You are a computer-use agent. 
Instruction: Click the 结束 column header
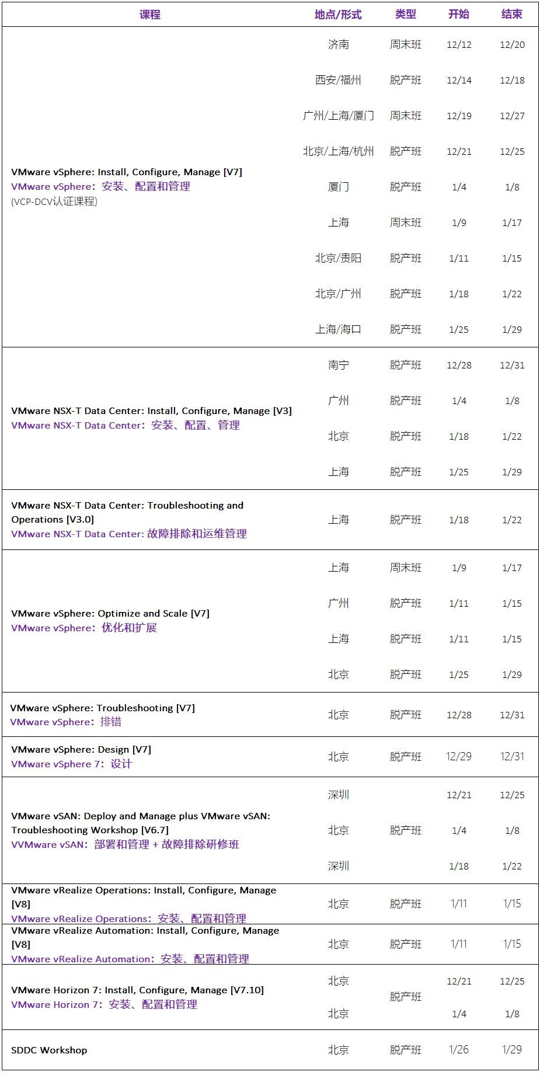pos(512,14)
